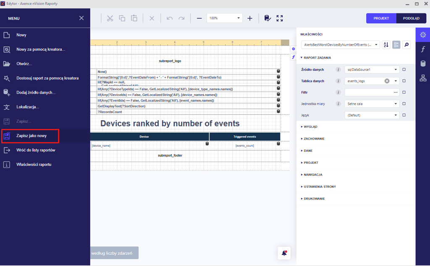Open the notifications bell icon
The image size is (430, 266).
pos(284,253)
